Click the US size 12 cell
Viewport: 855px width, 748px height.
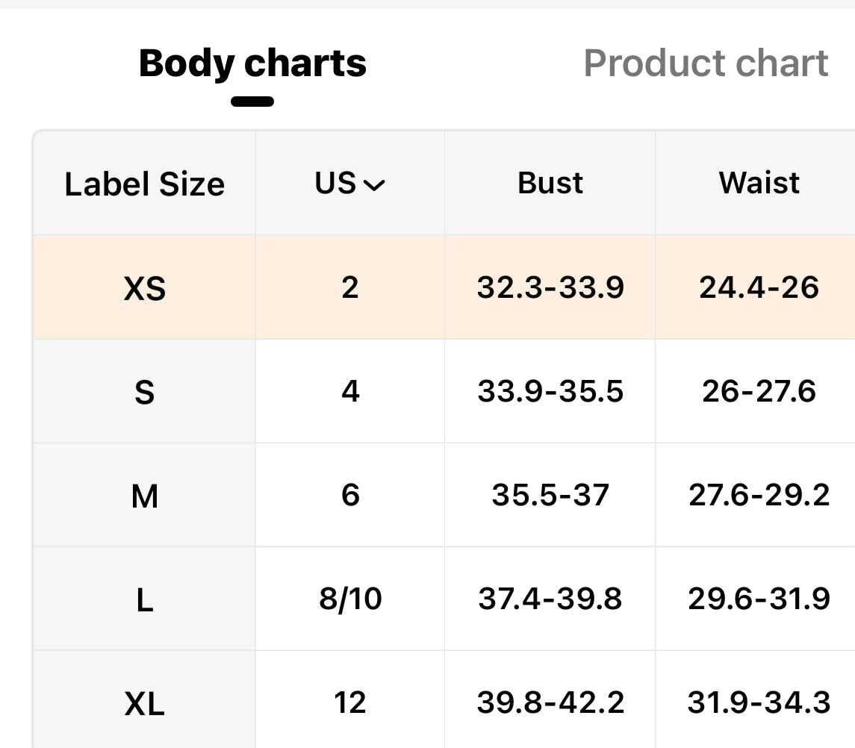click(349, 703)
